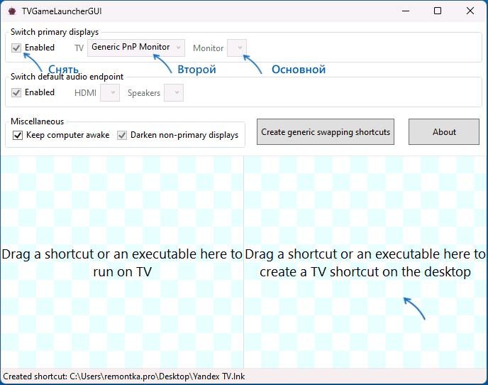Expand the Speakers dropdown
Screen dimensions: 488x385
pos(173,93)
